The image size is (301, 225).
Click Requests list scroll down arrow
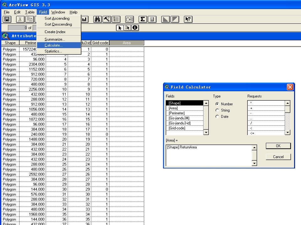pyautogui.click(x=288, y=132)
